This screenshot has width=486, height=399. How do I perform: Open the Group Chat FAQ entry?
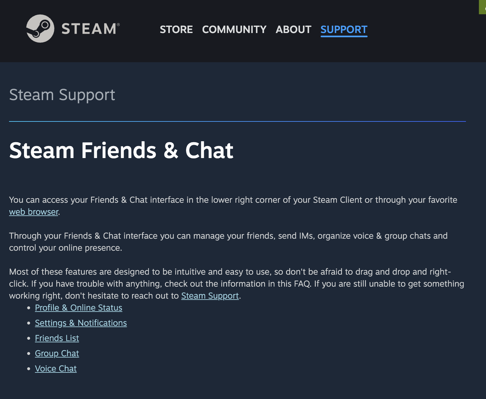(x=57, y=353)
